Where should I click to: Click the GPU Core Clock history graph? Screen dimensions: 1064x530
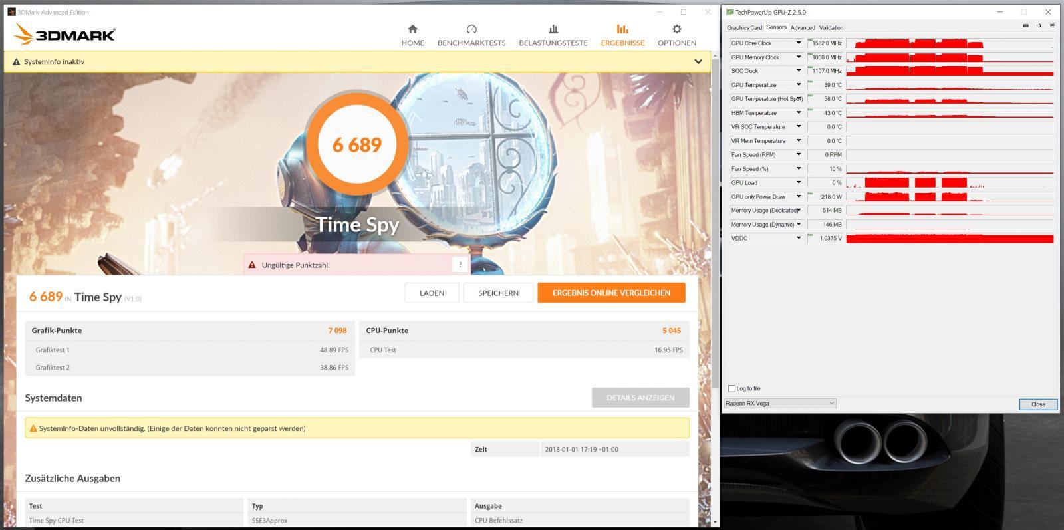click(950, 43)
